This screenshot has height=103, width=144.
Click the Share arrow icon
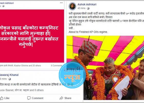click(x=61, y=98)
